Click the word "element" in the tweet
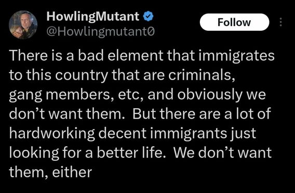Image resolution: width=295 pixels, height=193 pixels. point(136,56)
